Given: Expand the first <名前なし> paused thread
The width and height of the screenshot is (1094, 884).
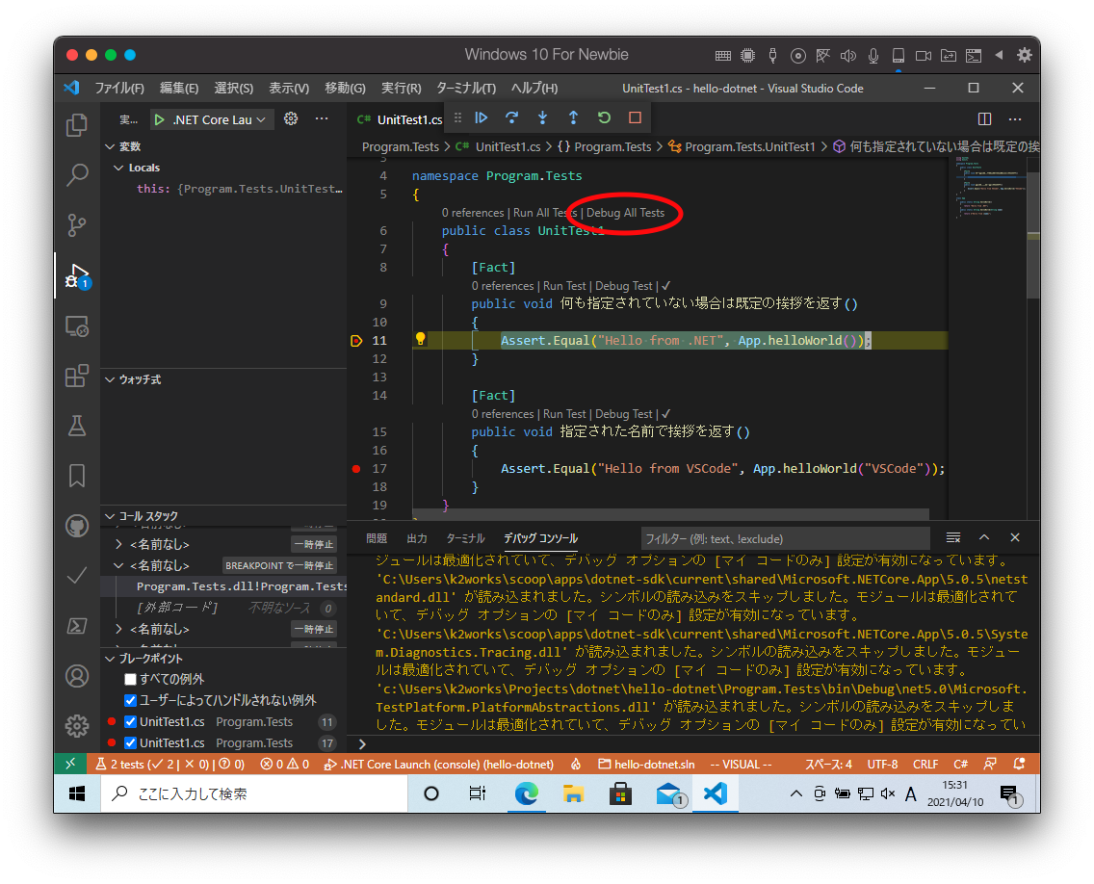Looking at the screenshot, I should tap(118, 544).
